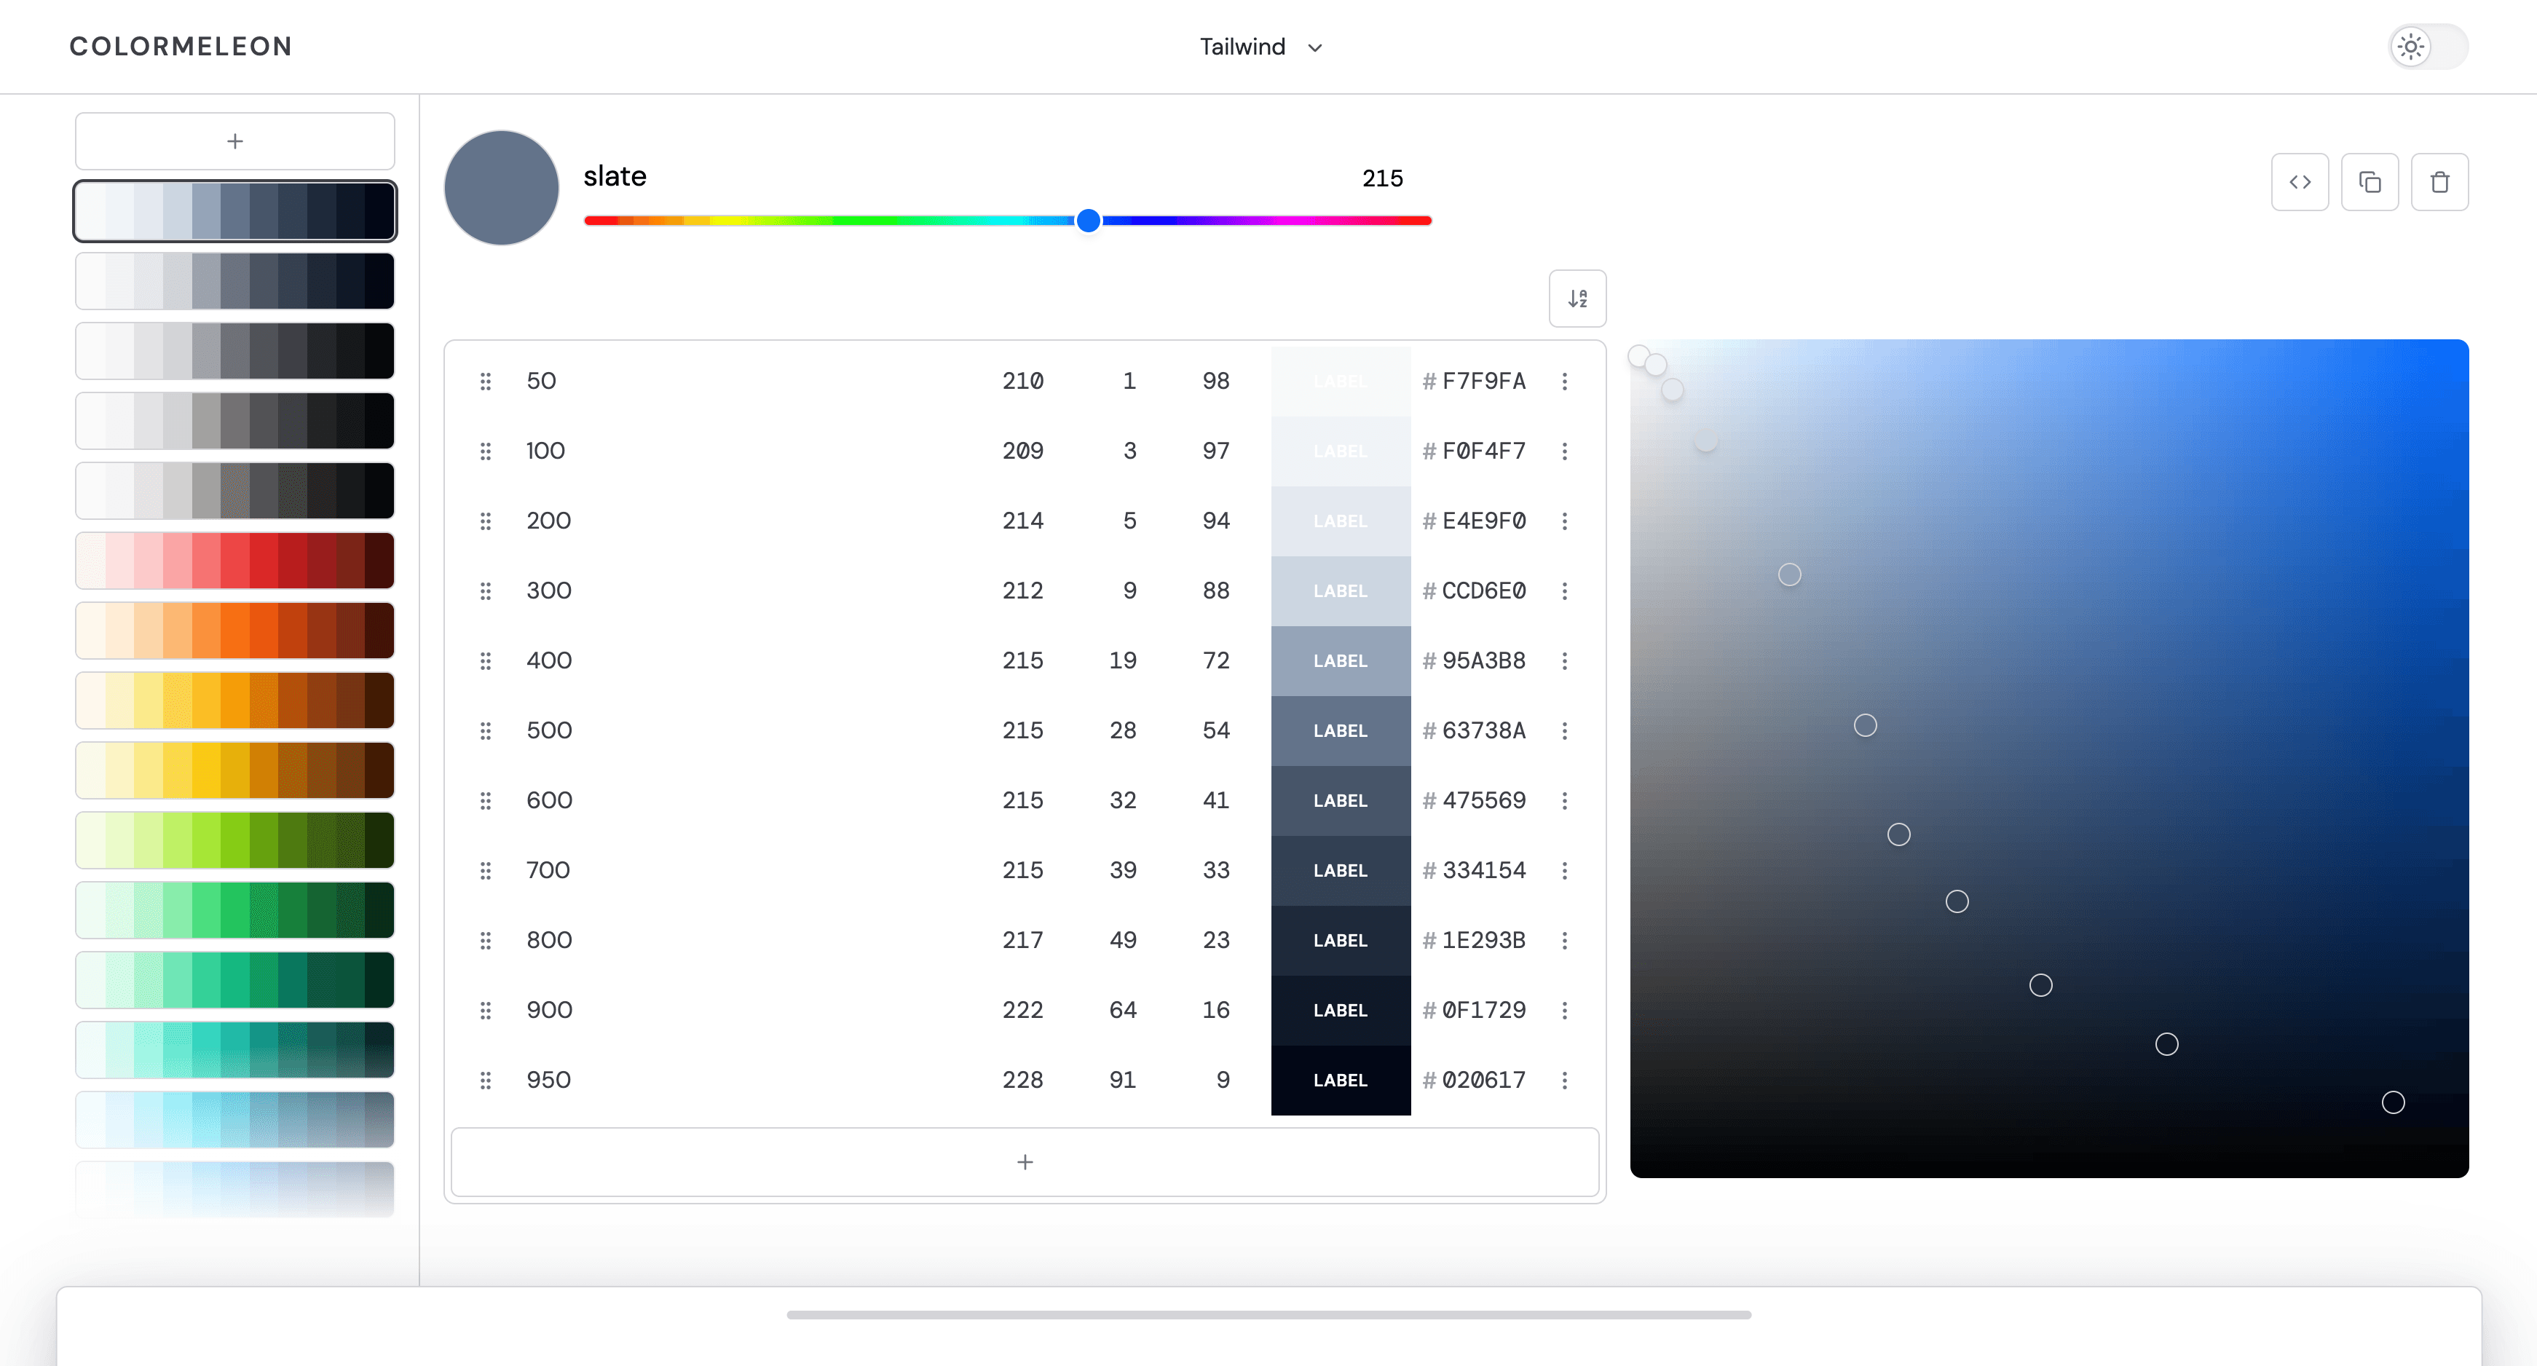Screen dimensions: 2537x1366
Task: Edit saturation value 64 in row 900
Action: tap(1123, 1011)
